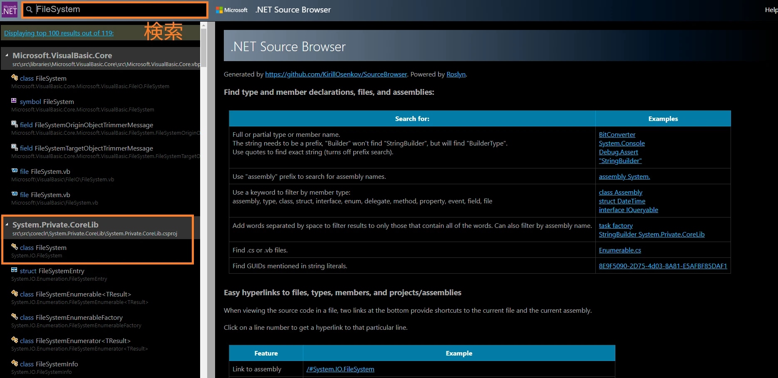
Task: Click the 'Link to assembly' cell
Action: [266, 369]
